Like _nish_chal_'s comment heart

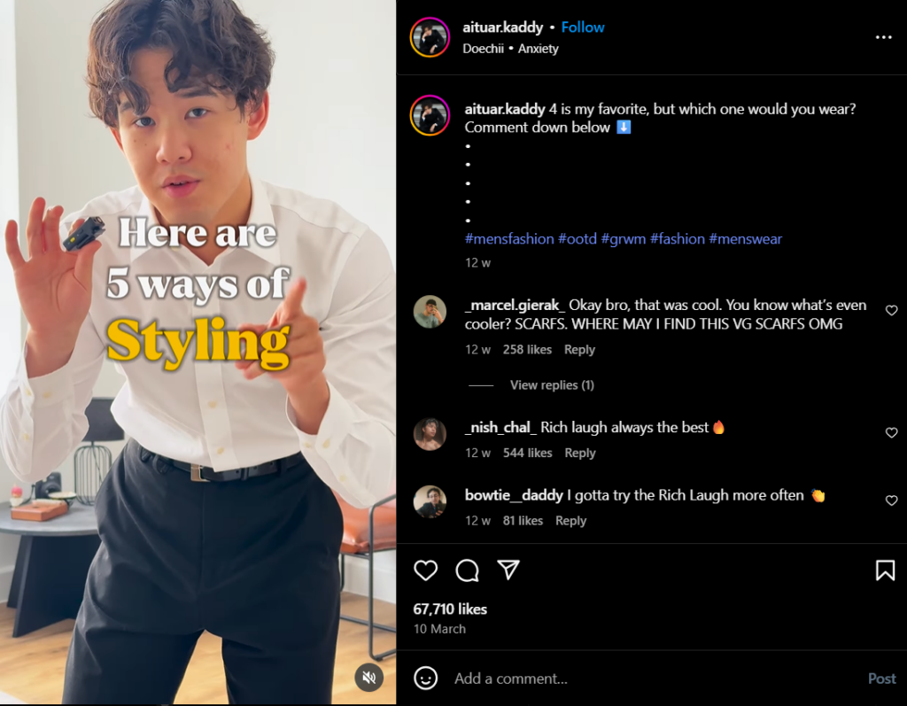click(x=891, y=433)
